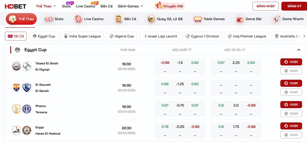Select -0.98 handicap odds for Talaea El Geish
Image resolution: width=307 pixels, height=142 pixels.
click(165, 63)
